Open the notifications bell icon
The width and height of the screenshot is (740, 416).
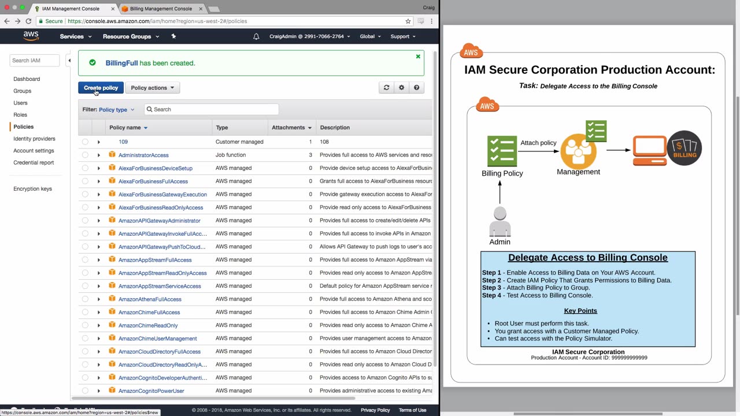[x=256, y=36]
